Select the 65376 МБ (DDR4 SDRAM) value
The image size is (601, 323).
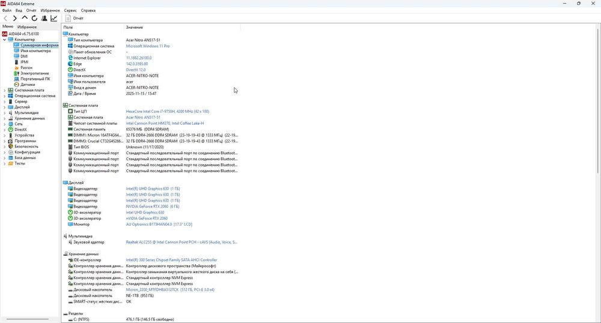coord(148,129)
